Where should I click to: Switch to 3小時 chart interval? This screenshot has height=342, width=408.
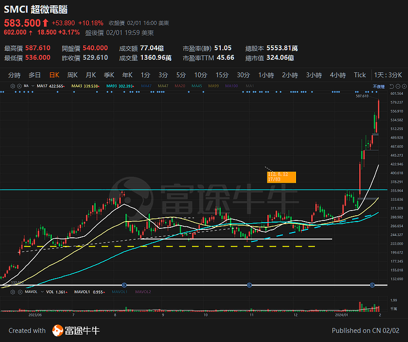tap(314, 75)
